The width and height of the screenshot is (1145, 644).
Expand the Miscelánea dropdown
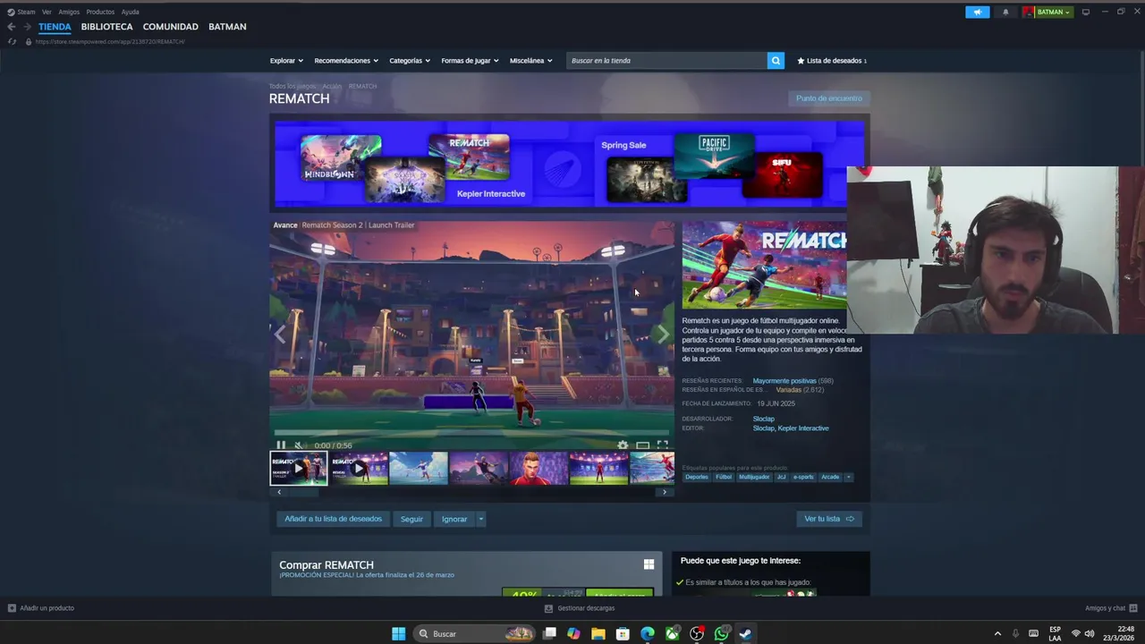531,61
